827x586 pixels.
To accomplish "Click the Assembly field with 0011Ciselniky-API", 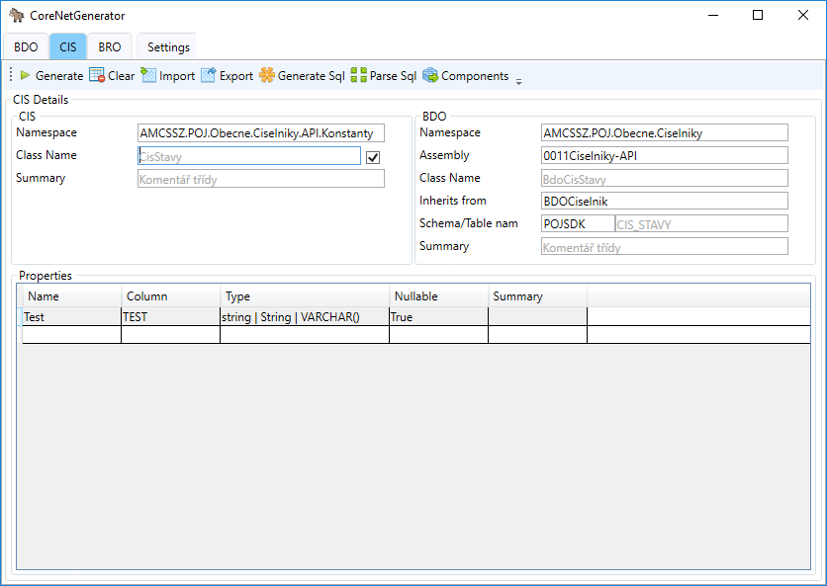I will [x=665, y=155].
